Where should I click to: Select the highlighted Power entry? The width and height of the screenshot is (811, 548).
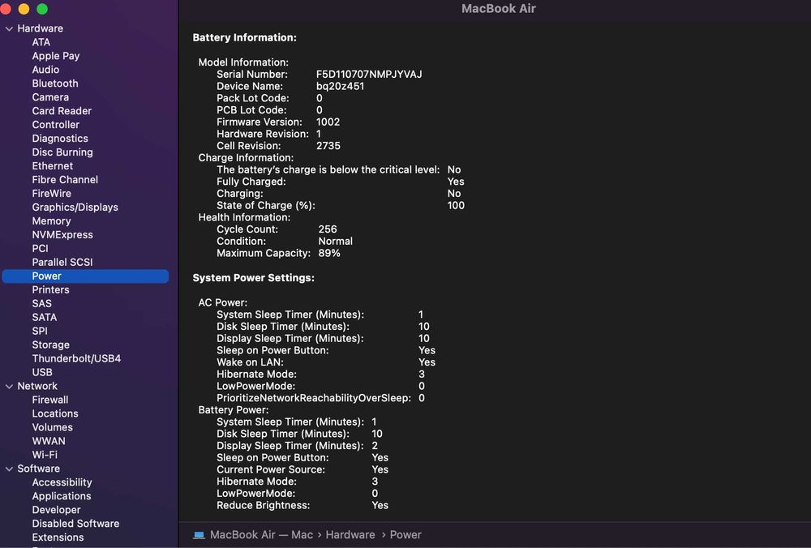tap(85, 276)
